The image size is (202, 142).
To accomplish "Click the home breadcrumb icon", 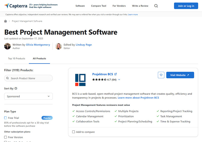I will pos(6,21).
